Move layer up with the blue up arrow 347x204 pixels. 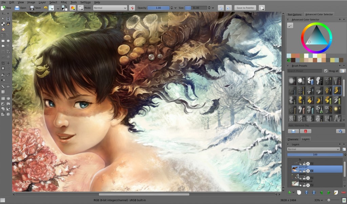(x=314, y=192)
